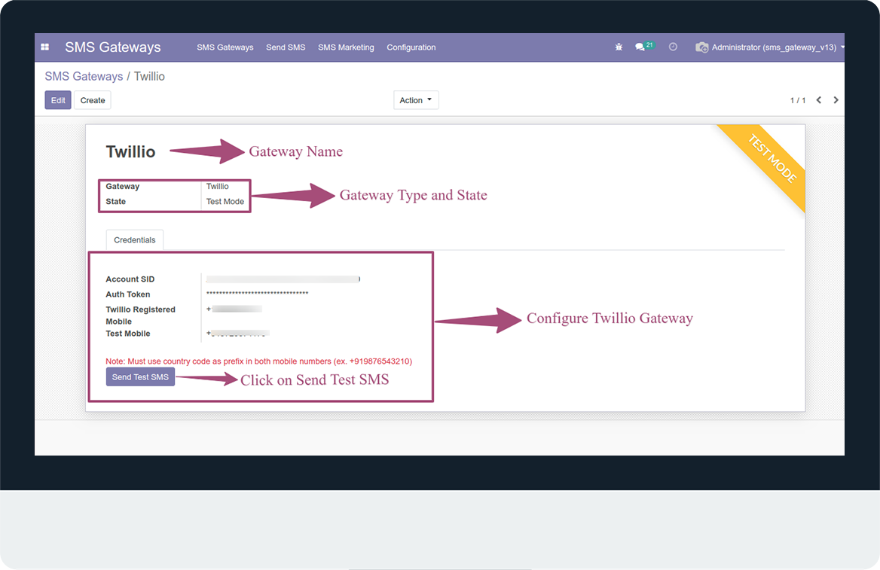
Task: Click the Twillio Registered Mobile number value
Action: 234,309
